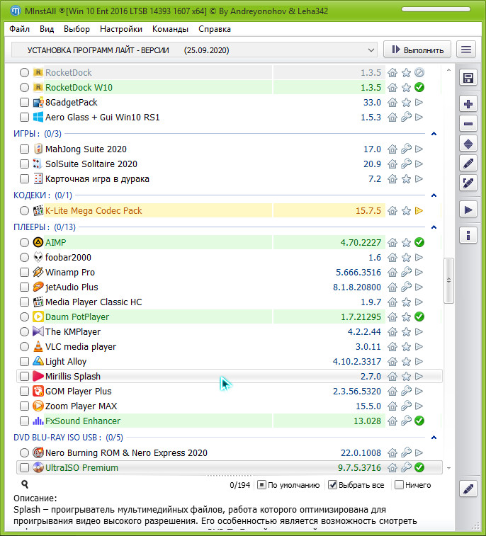Check the 8GadgetPack checkbox
The width and height of the screenshot is (486, 536).
click(24, 102)
